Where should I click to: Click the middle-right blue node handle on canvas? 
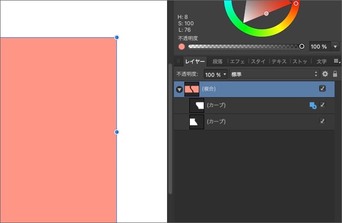117,132
